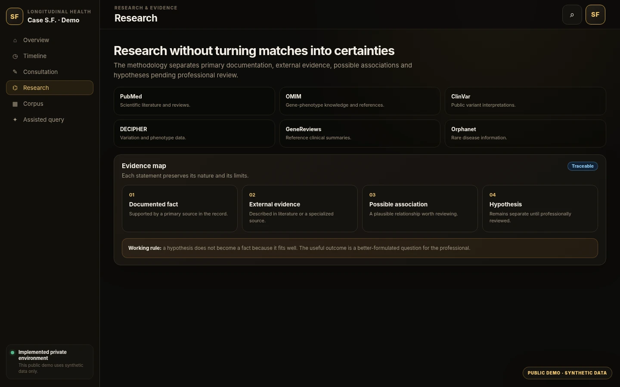Select the Possible association card
620x387 pixels.
coord(420,209)
